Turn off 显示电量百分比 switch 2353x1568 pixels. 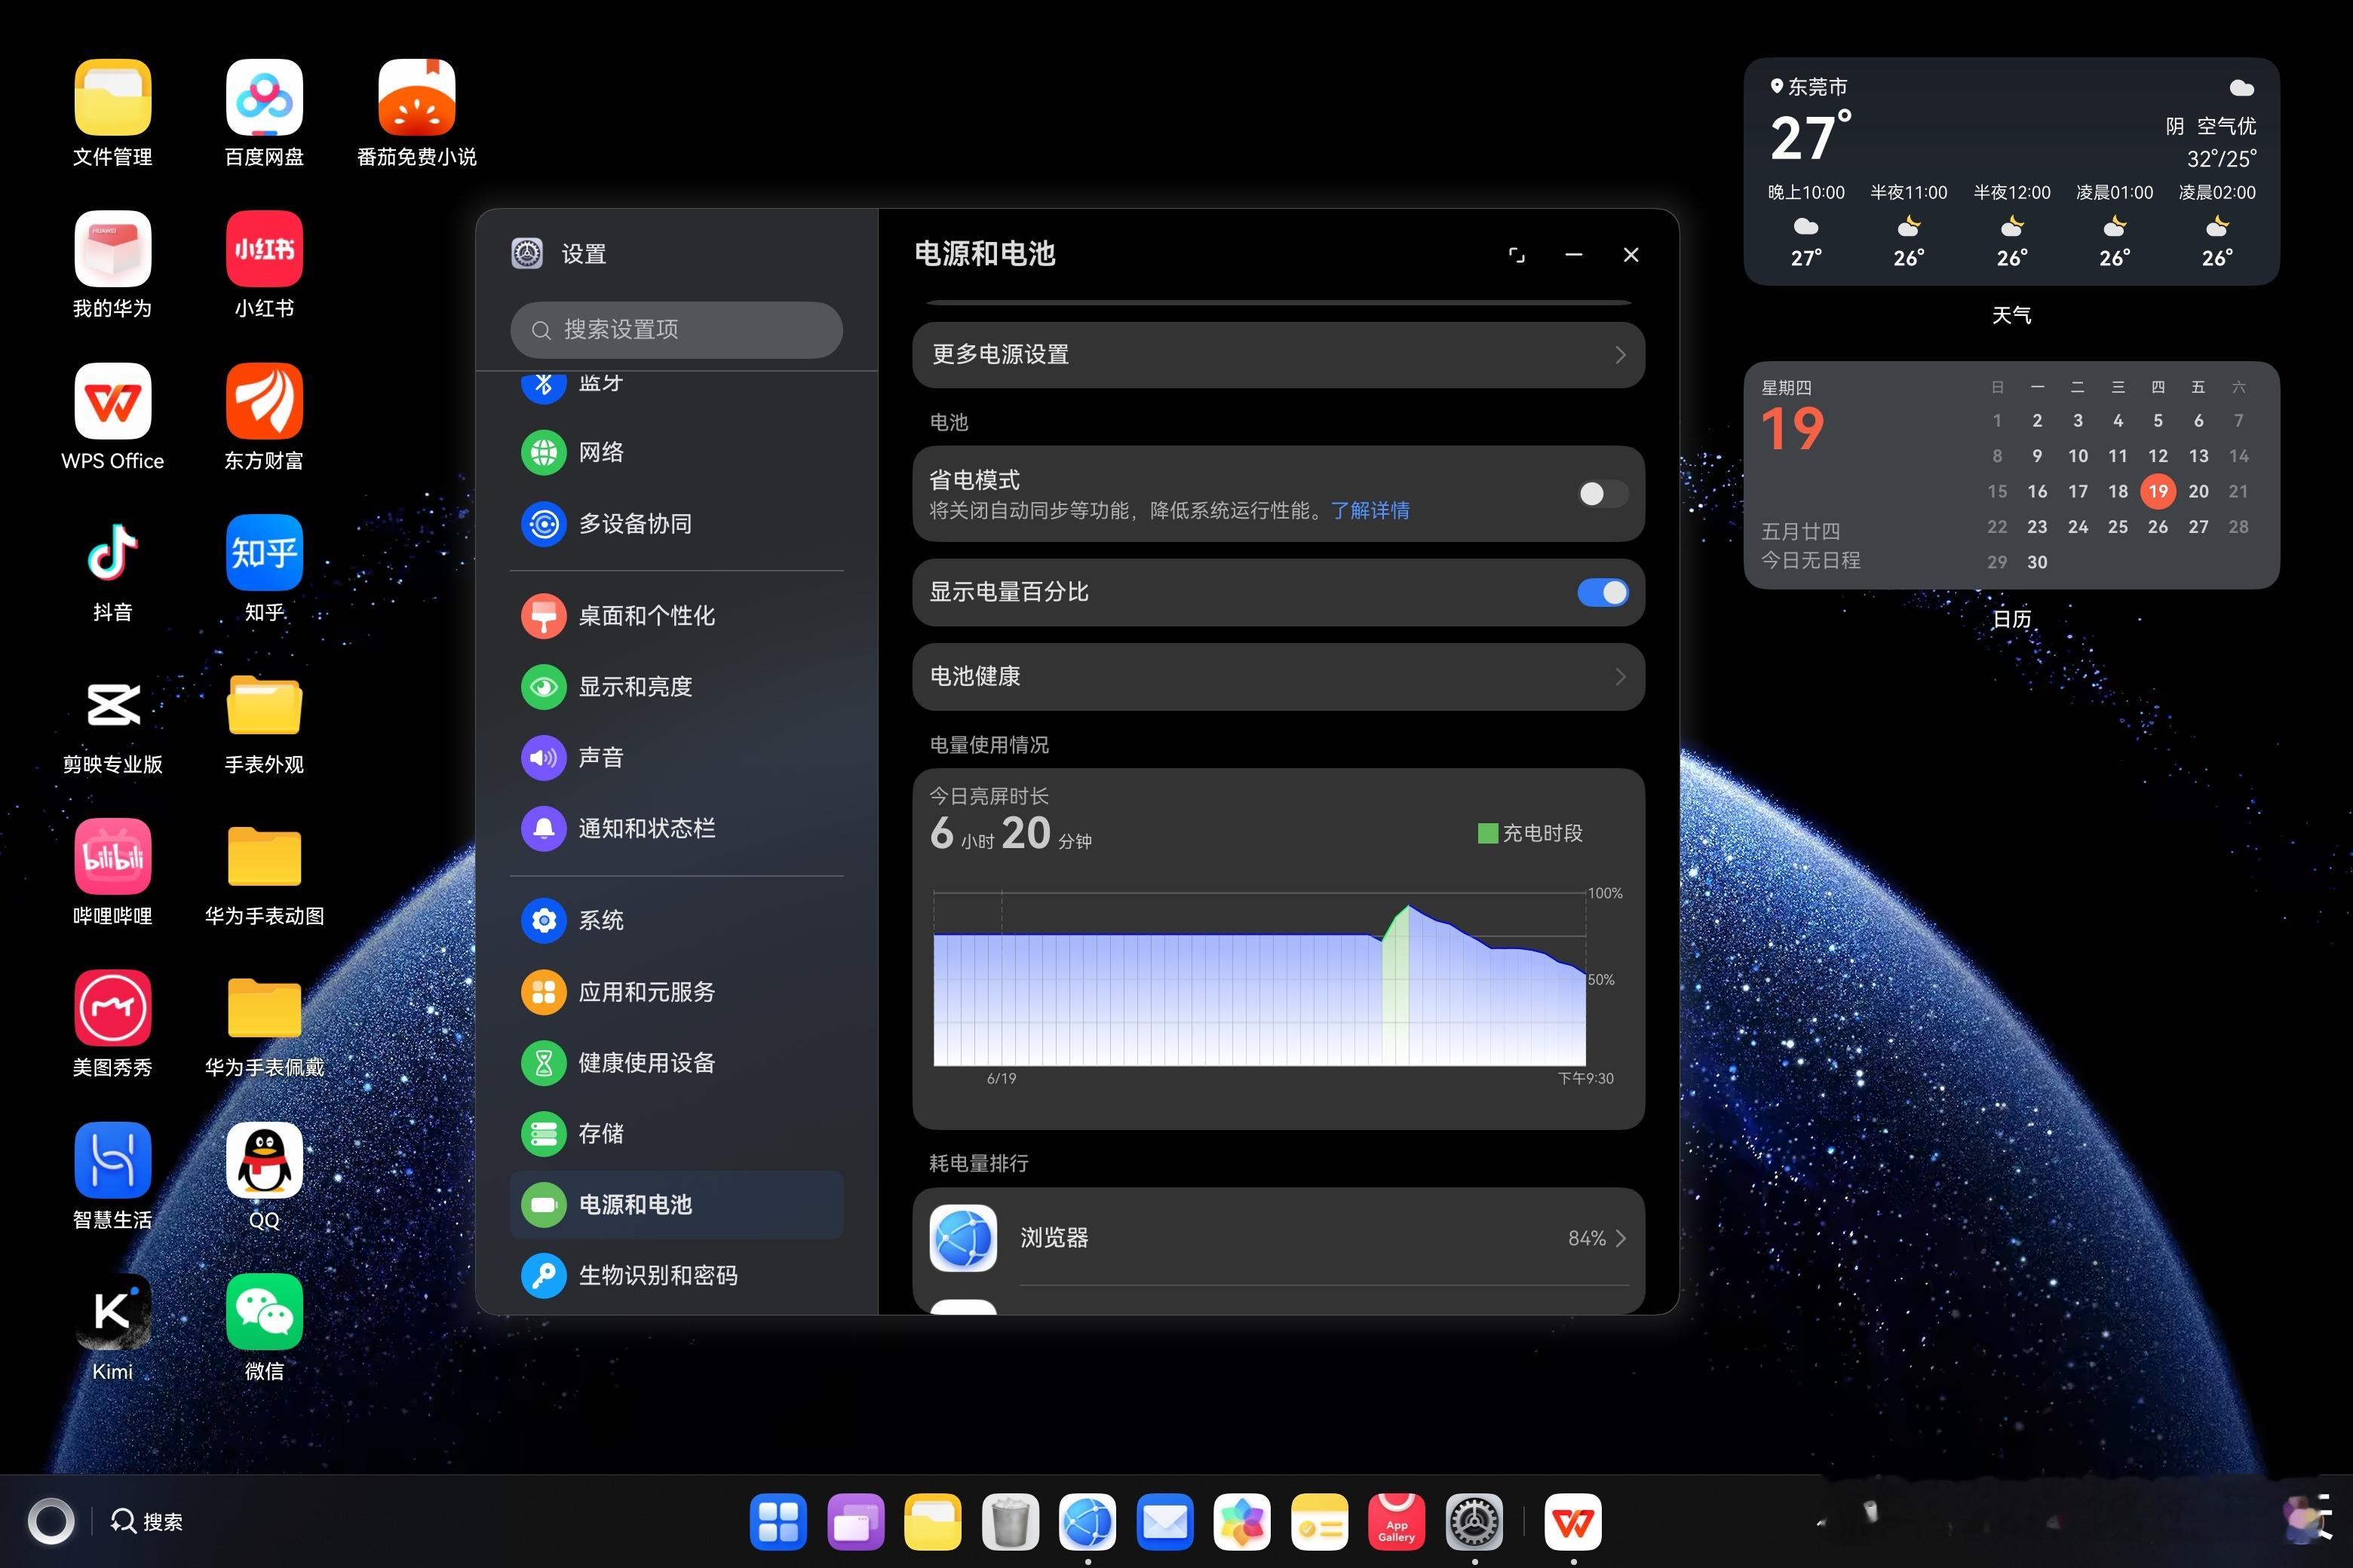pos(1603,593)
